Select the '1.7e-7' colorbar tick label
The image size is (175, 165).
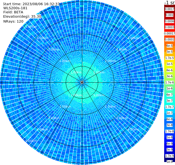[x=170, y=107]
